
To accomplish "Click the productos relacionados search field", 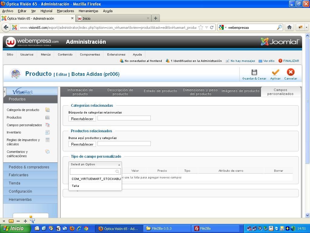I will 124,144.
